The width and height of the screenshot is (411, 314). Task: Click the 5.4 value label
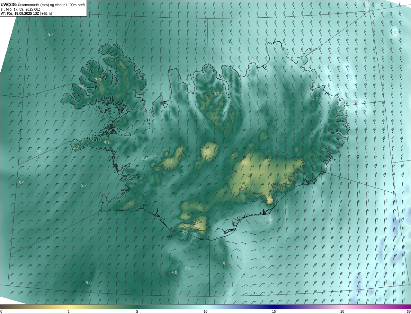226,264
